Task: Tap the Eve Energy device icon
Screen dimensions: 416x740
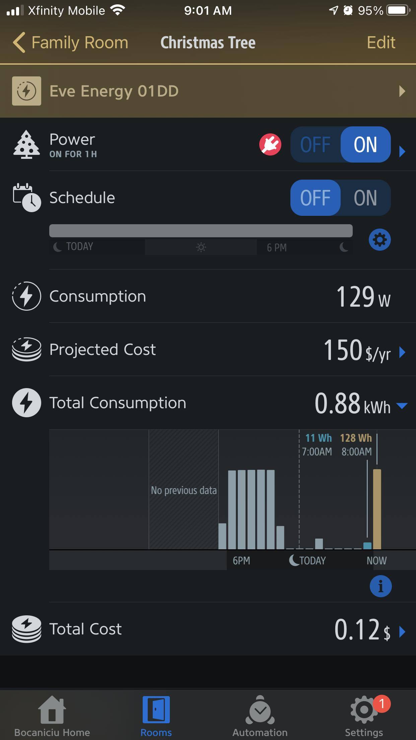Action: [26, 91]
